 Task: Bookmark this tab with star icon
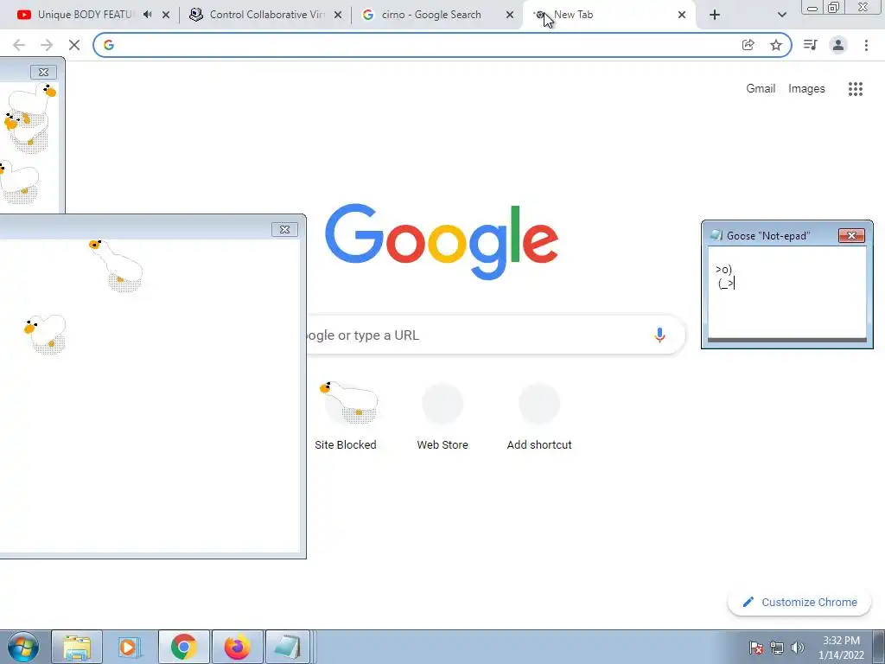click(x=776, y=45)
